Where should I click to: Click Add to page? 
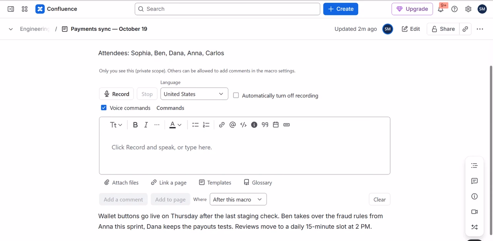(170, 199)
